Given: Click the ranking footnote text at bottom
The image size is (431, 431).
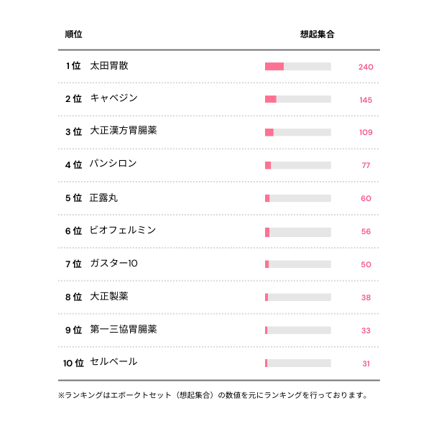Looking at the screenshot, I should click(x=213, y=395).
